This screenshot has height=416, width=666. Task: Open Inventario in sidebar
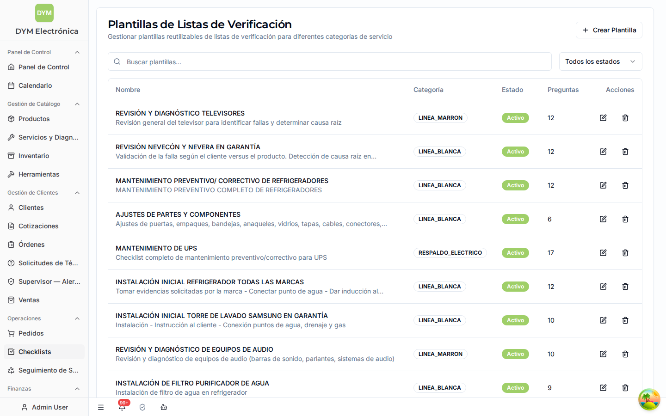(44, 156)
